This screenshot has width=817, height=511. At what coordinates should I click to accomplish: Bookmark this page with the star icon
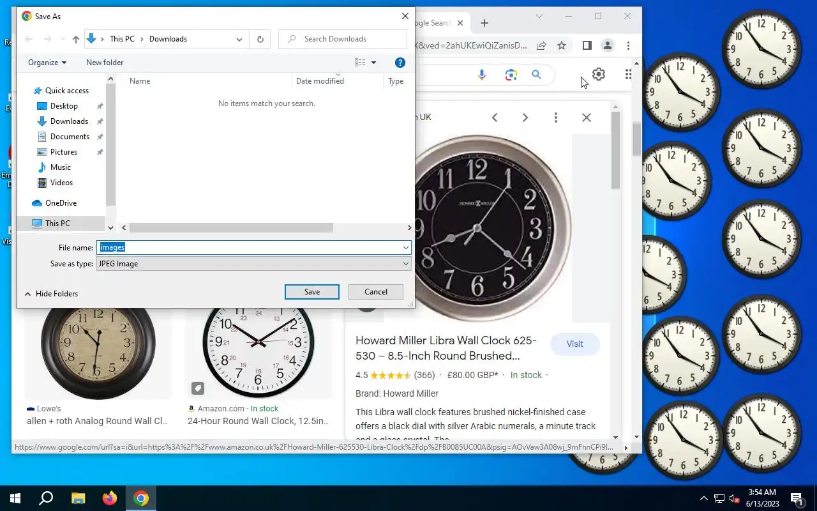(x=562, y=45)
